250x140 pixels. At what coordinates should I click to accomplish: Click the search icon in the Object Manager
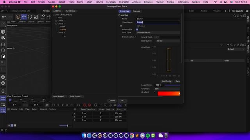point(234,16)
